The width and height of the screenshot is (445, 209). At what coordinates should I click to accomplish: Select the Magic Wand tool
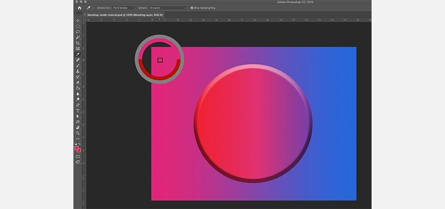[78, 37]
